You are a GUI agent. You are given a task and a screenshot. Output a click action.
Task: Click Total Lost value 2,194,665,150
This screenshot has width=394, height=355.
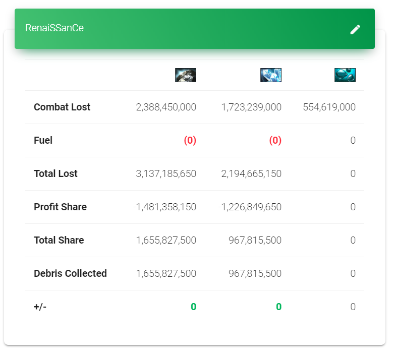pos(251,173)
